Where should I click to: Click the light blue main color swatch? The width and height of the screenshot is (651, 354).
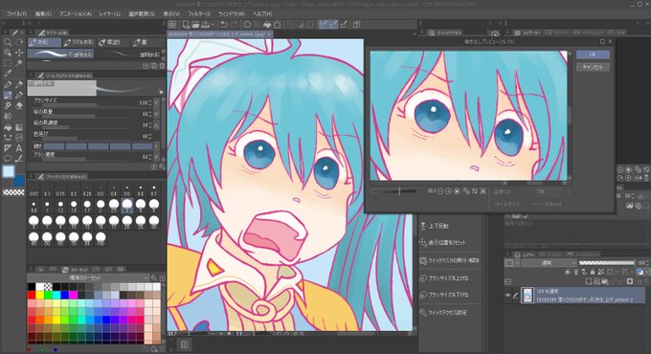9,171
